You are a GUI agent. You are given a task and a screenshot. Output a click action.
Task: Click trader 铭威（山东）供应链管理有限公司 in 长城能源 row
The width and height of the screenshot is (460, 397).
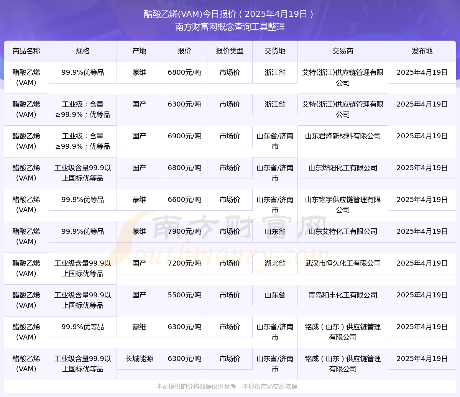(x=343, y=364)
